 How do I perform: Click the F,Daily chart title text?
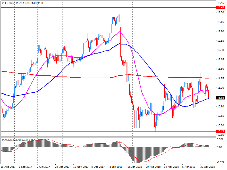click(x=9, y=3)
